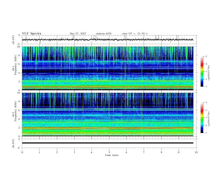Select the ch.1 colorbar "log(PSD)(V²/Hz)" label
221x171 pixels.
209,73
